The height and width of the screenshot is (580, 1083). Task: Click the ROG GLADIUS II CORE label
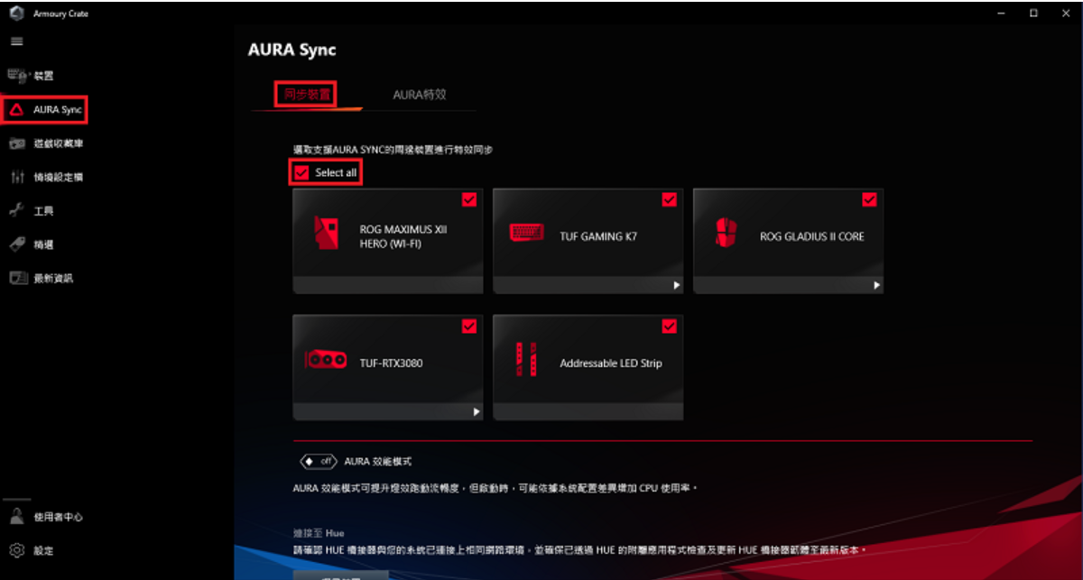(811, 236)
